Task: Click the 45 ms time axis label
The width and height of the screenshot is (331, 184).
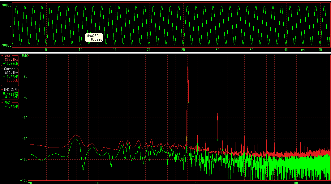Action: (x=320, y=50)
